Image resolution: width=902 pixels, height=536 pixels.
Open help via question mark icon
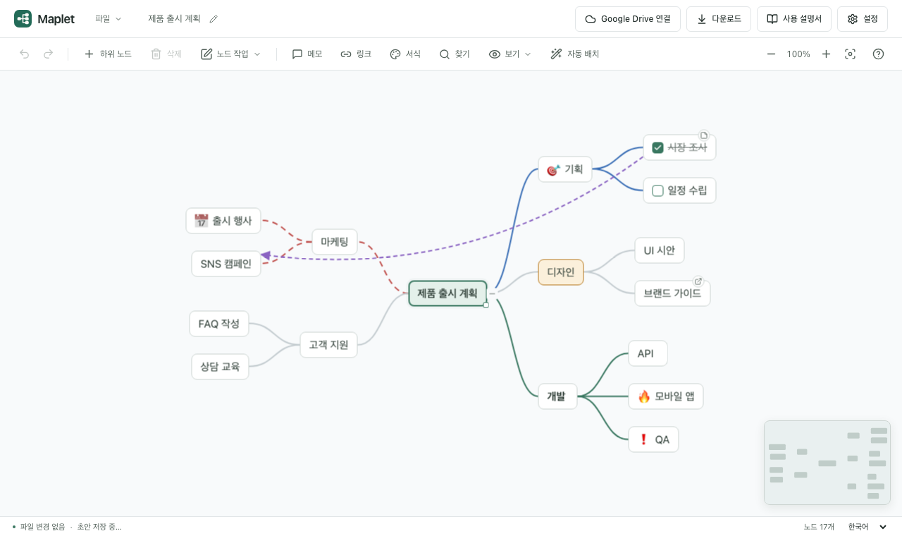(878, 54)
